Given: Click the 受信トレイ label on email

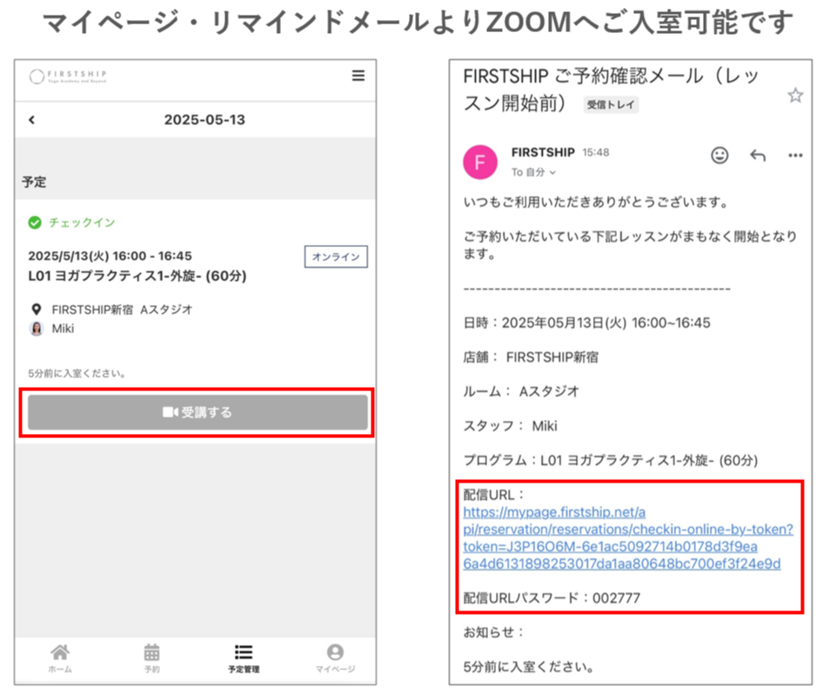Looking at the screenshot, I should point(611,104).
